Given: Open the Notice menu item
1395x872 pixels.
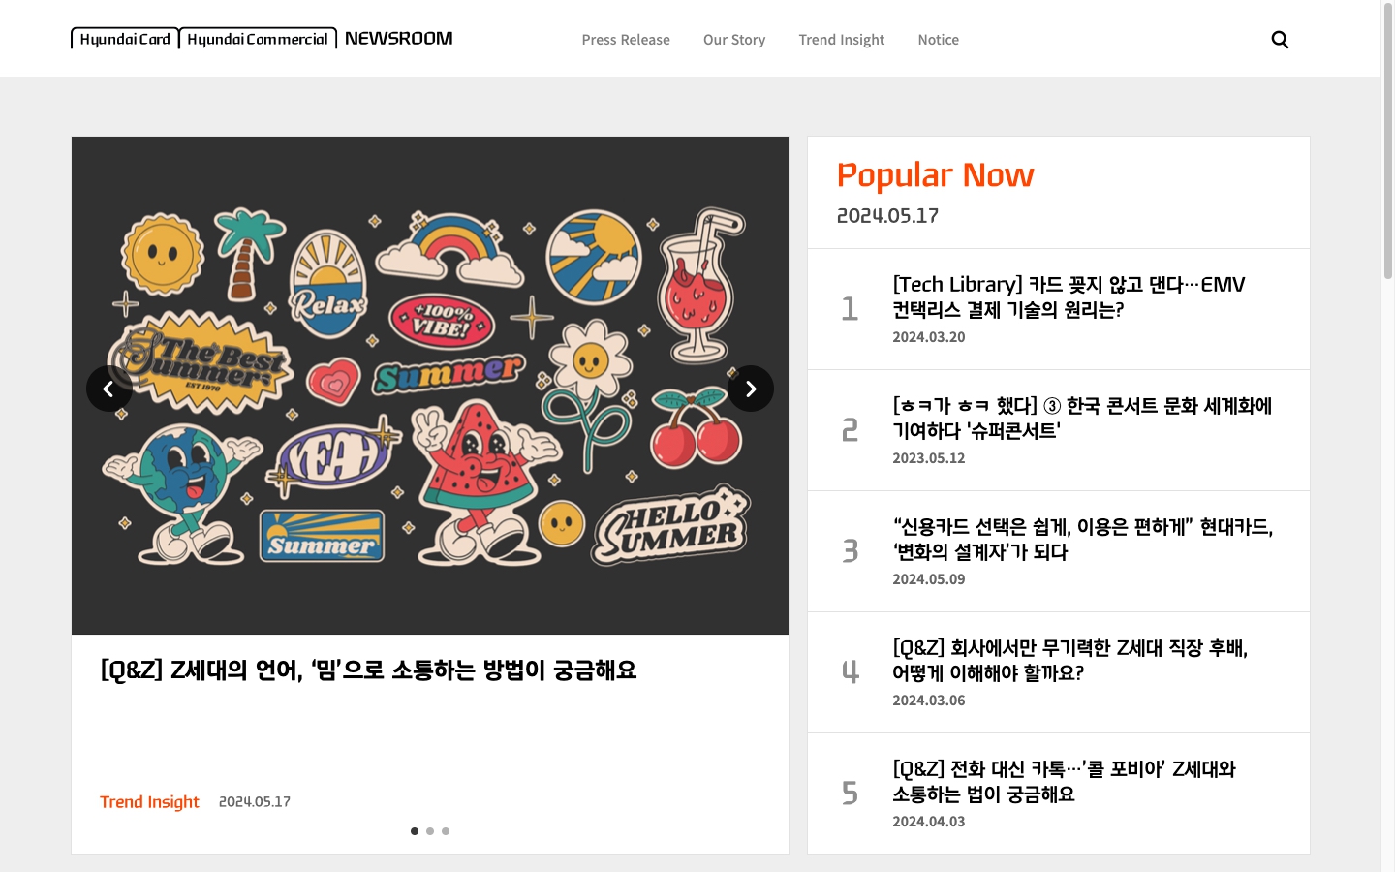Looking at the screenshot, I should click(x=939, y=40).
